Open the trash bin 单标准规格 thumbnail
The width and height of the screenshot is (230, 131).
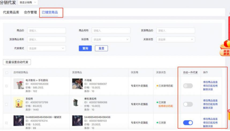point(77,102)
